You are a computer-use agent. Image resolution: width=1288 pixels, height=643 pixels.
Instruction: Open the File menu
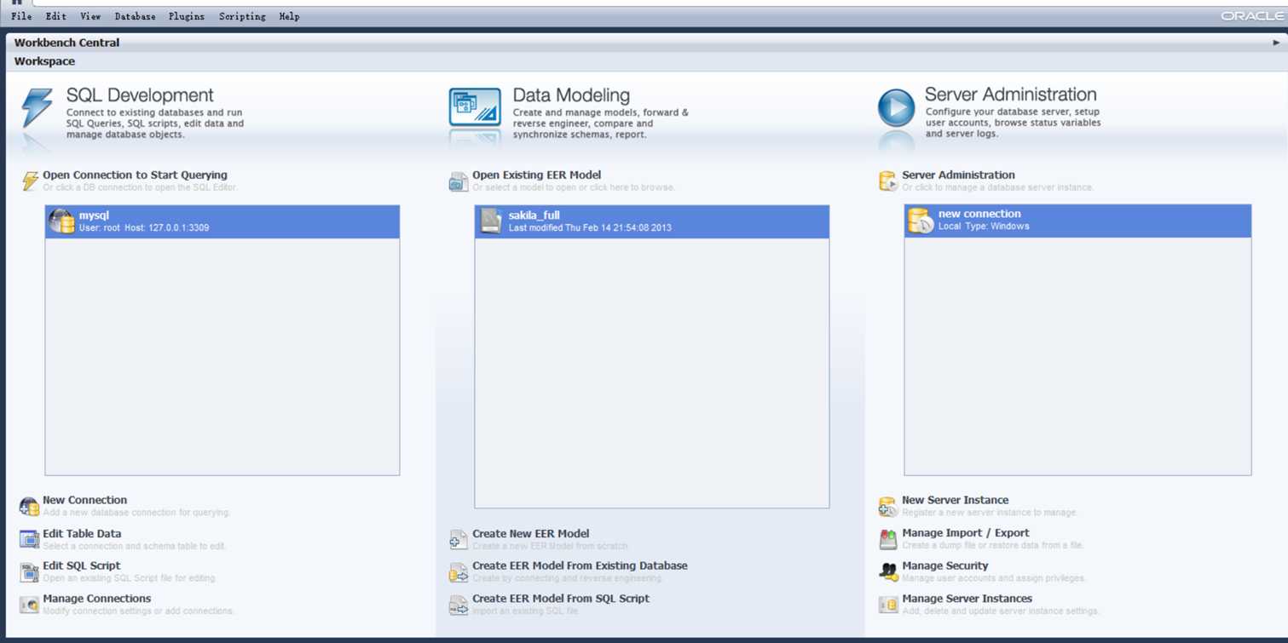pyautogui.click(x=21, y=16)
